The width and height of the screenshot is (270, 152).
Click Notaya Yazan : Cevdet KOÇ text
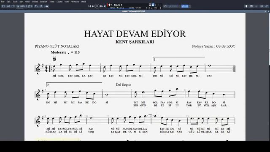(x=213, y=46)
